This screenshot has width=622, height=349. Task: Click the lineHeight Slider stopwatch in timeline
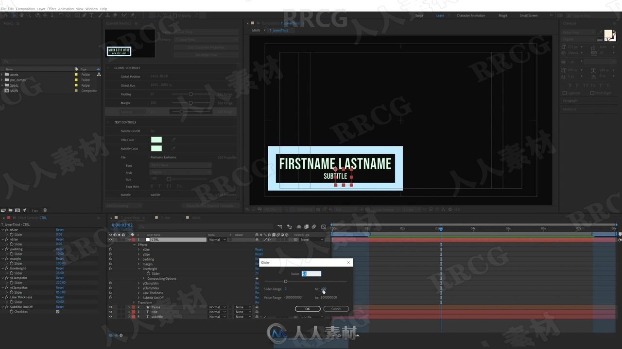pos(148,273)
